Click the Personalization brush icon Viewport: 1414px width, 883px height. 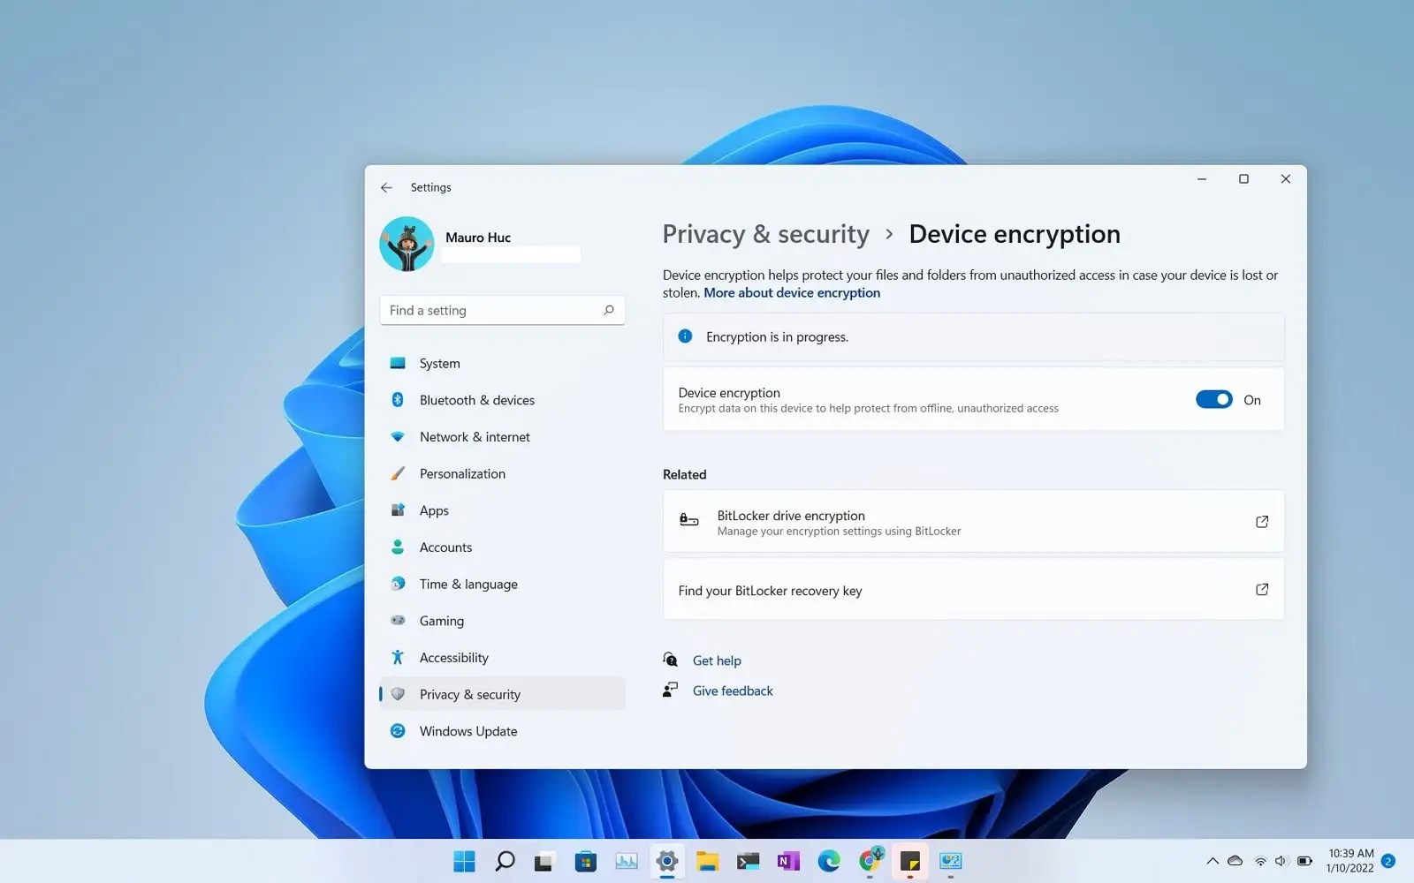[399, 473]
